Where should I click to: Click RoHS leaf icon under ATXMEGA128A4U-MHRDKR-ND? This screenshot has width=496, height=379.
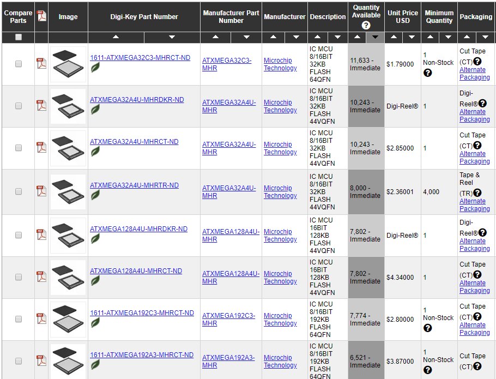coord(95,239)
